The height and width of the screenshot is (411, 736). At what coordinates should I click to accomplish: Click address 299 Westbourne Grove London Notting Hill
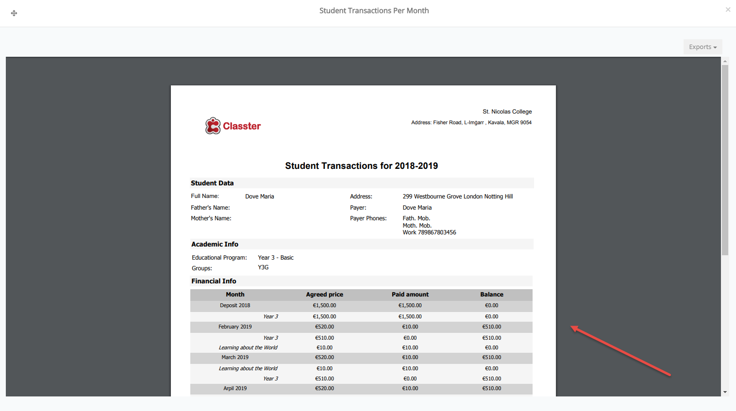458,197
